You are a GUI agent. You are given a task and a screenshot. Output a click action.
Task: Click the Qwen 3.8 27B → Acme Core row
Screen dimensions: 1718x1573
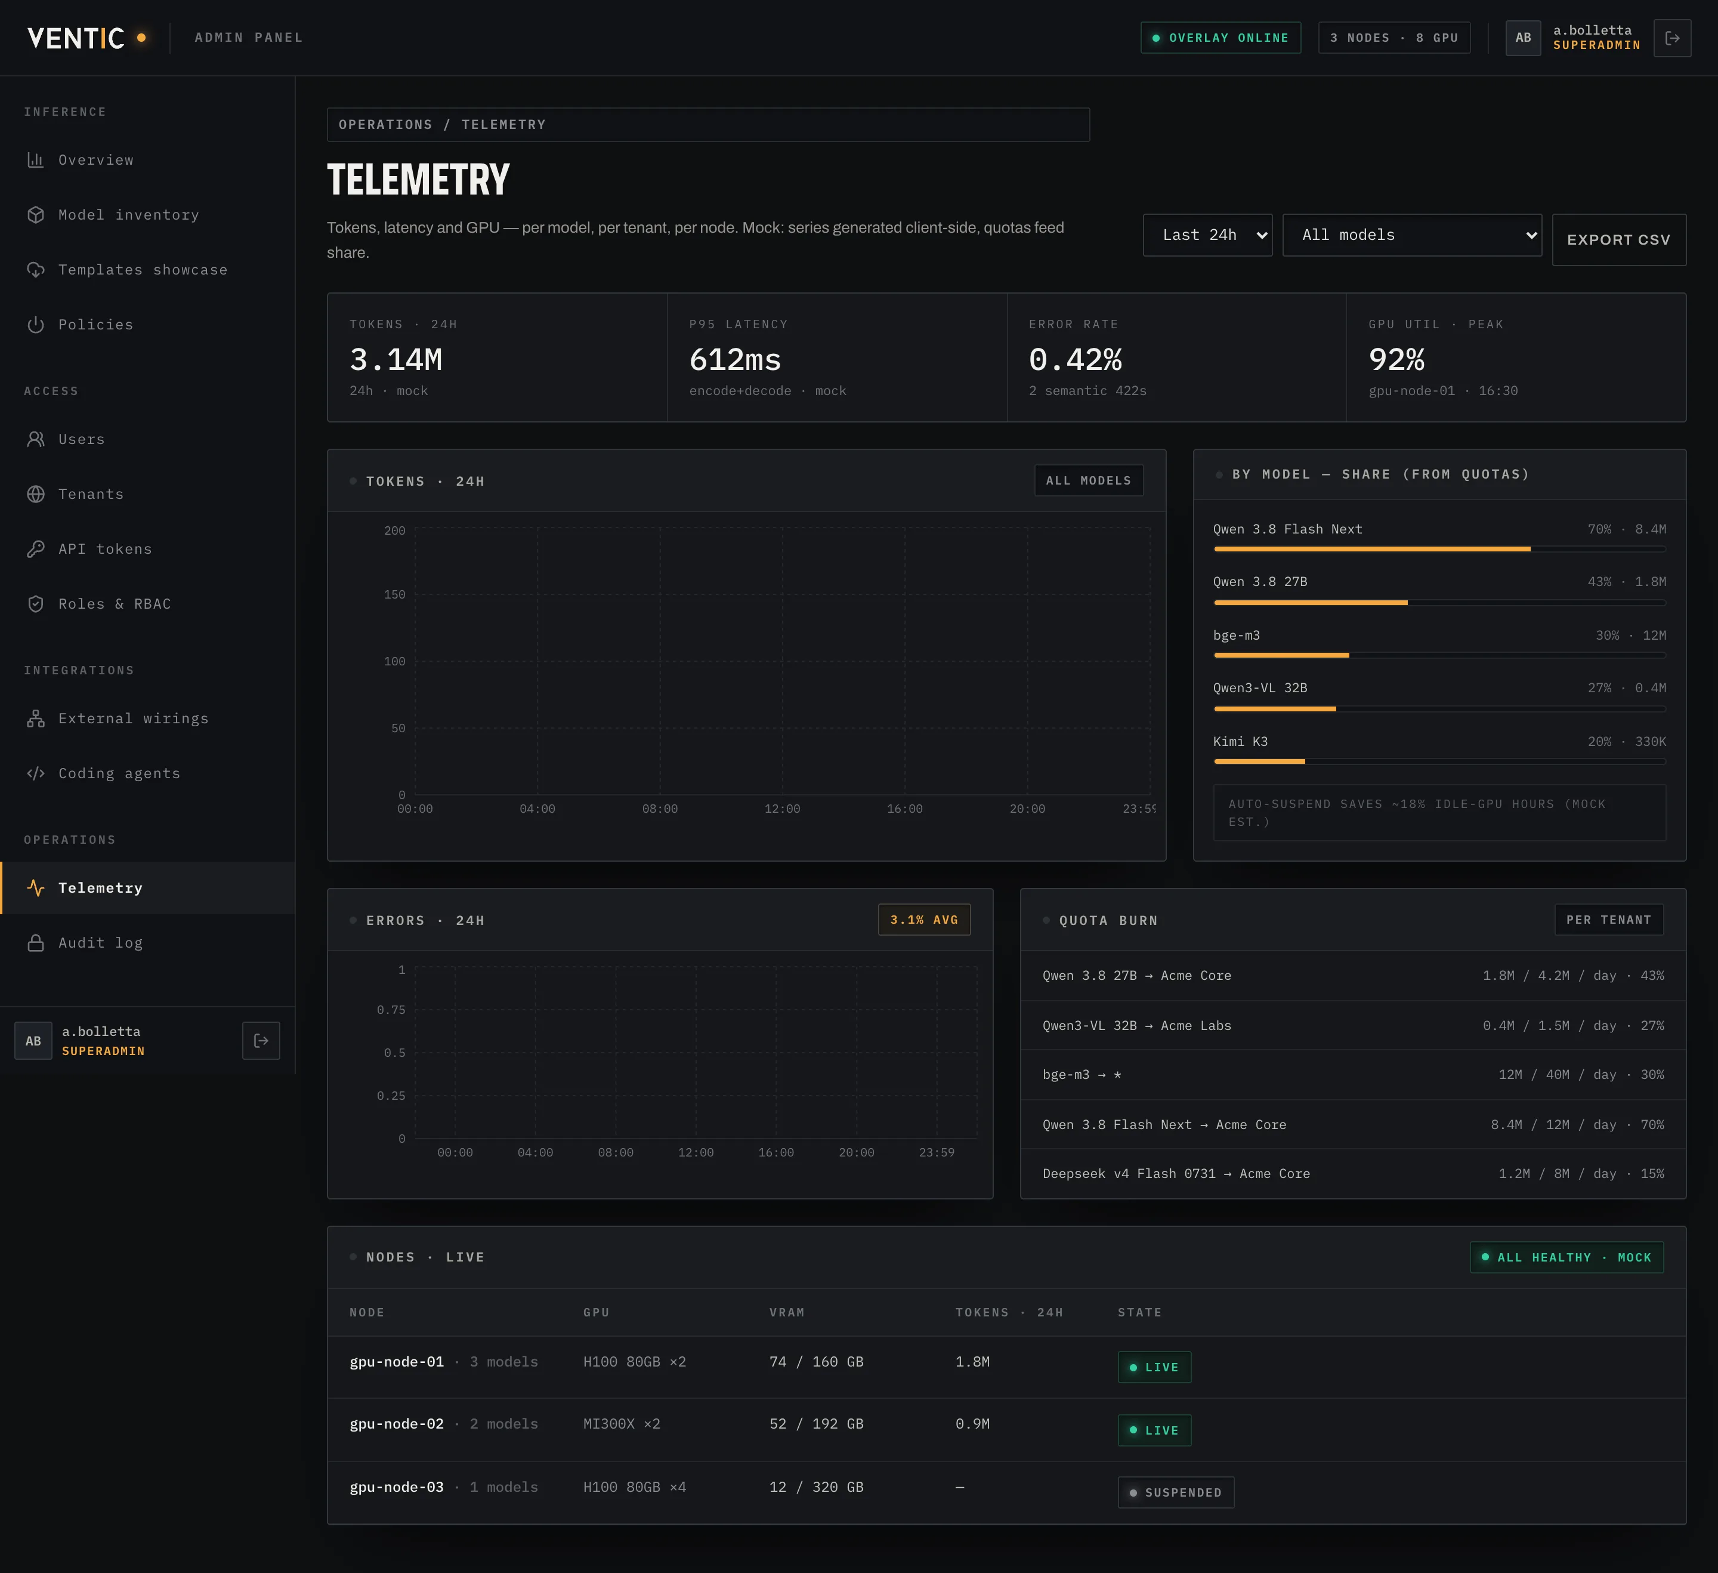[x=1354, y=976]
